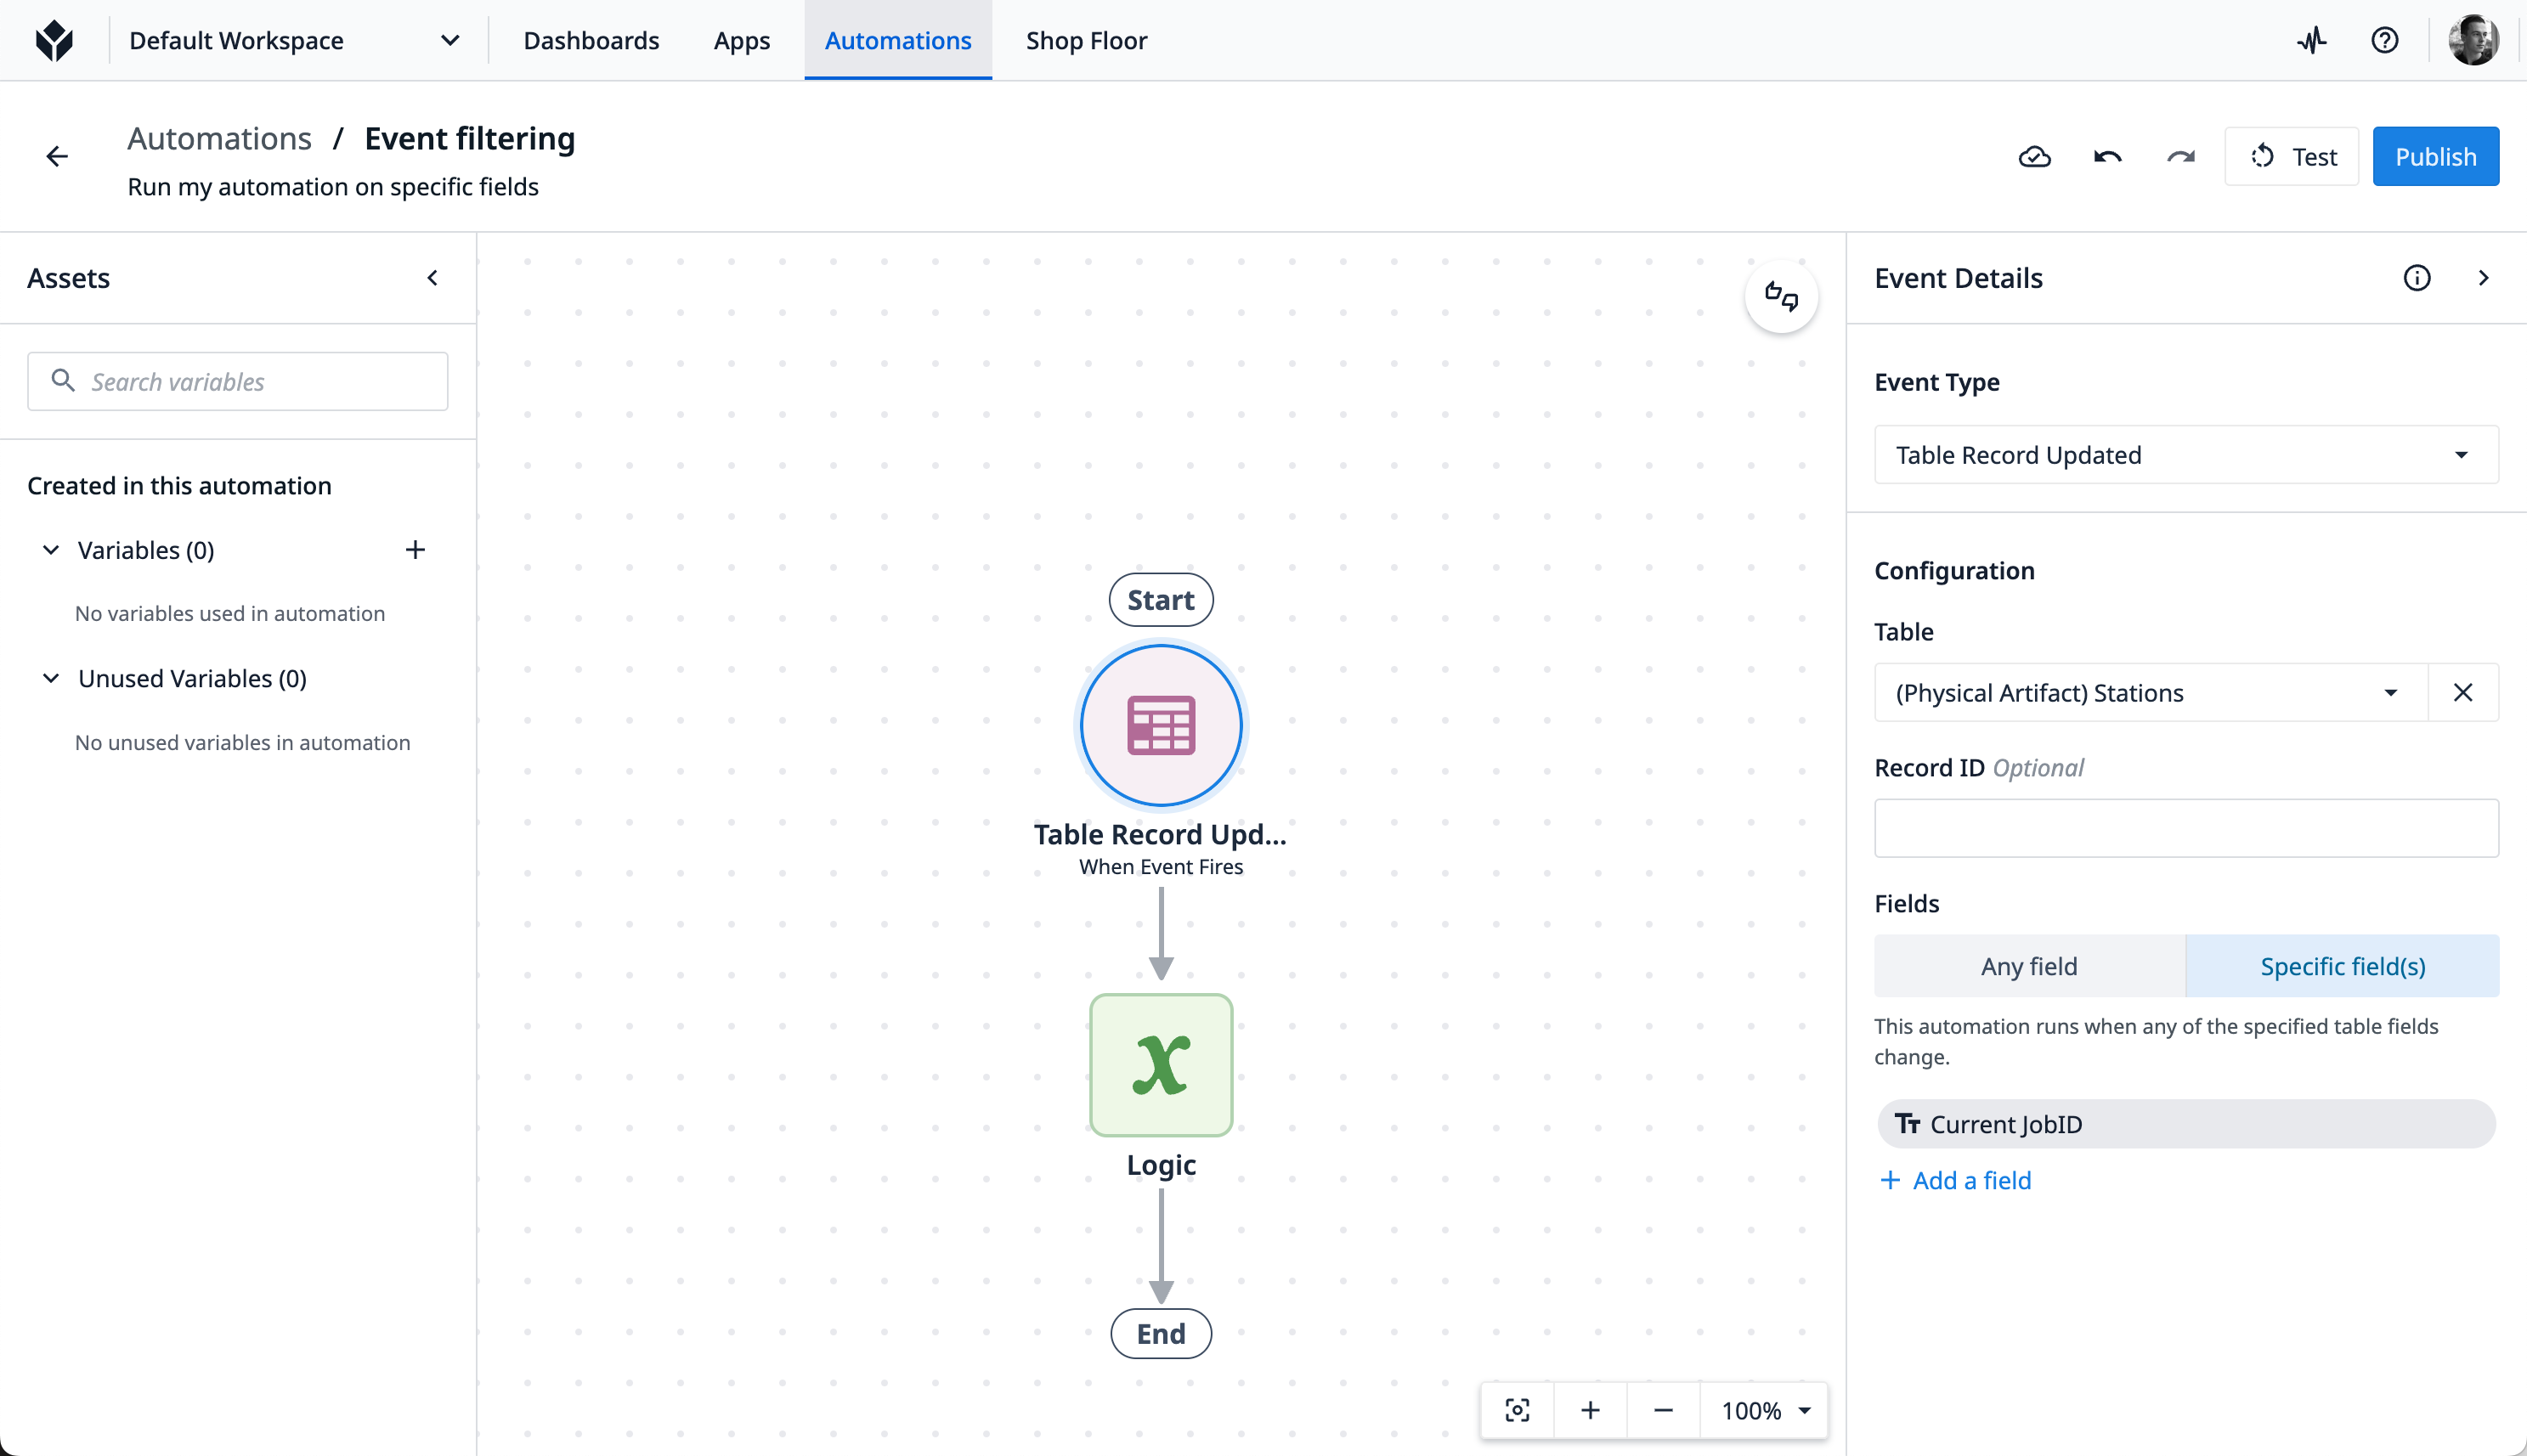Click the Test button
Image resolution: width=2527 pixels, height=1456 pixels.
point(2291,157)
